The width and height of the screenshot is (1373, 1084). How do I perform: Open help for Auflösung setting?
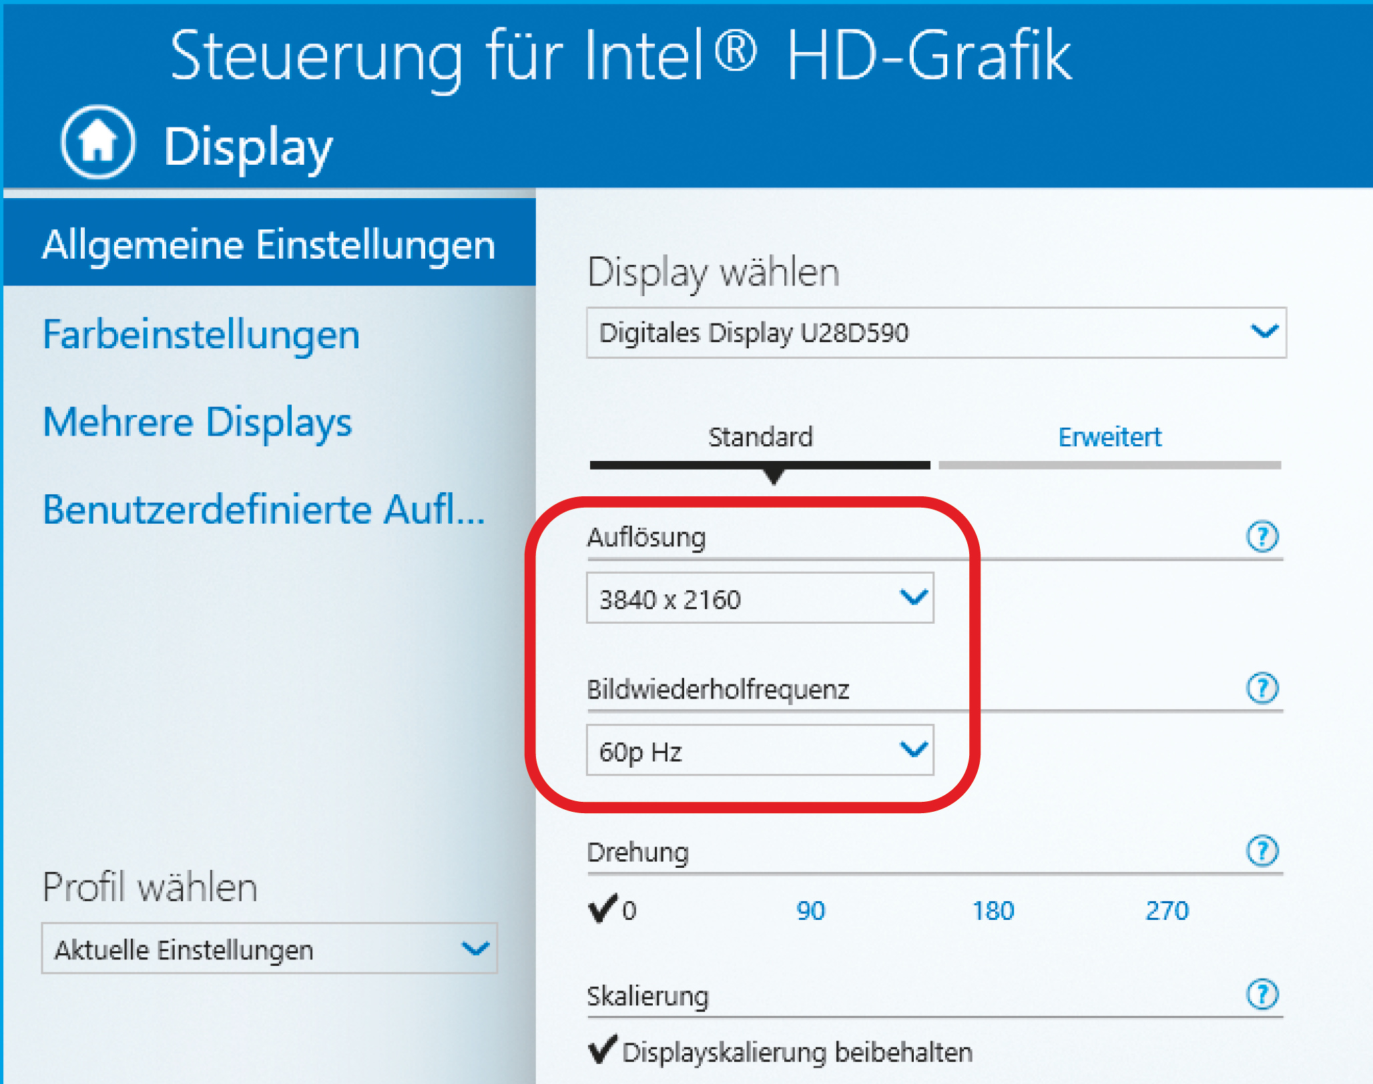1262,536
